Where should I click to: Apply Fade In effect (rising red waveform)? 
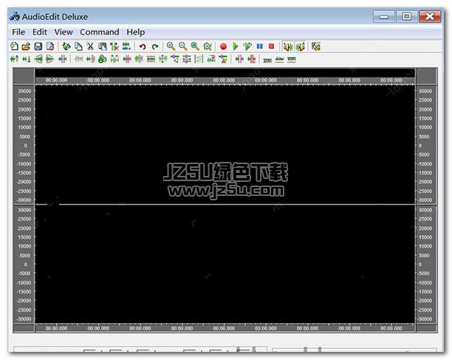pyautogui.click(x=38, y=59)
